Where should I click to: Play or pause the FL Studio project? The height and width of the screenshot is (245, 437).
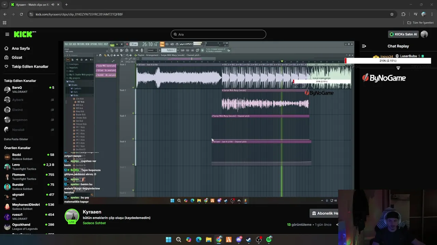pyautogui.click(x=117, y=44)
